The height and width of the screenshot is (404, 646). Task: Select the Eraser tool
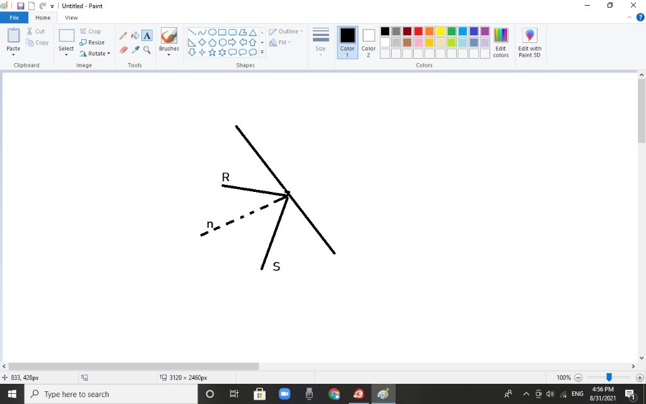point(123,50)
